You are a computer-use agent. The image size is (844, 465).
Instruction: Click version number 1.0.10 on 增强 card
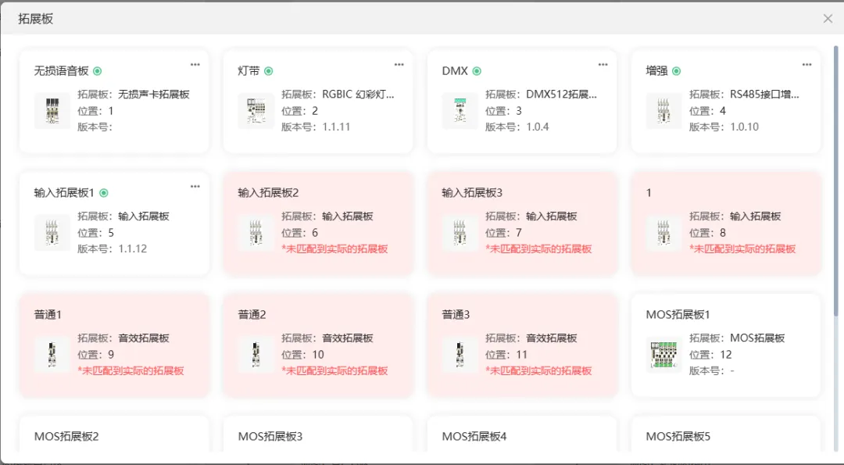[745, 127]
